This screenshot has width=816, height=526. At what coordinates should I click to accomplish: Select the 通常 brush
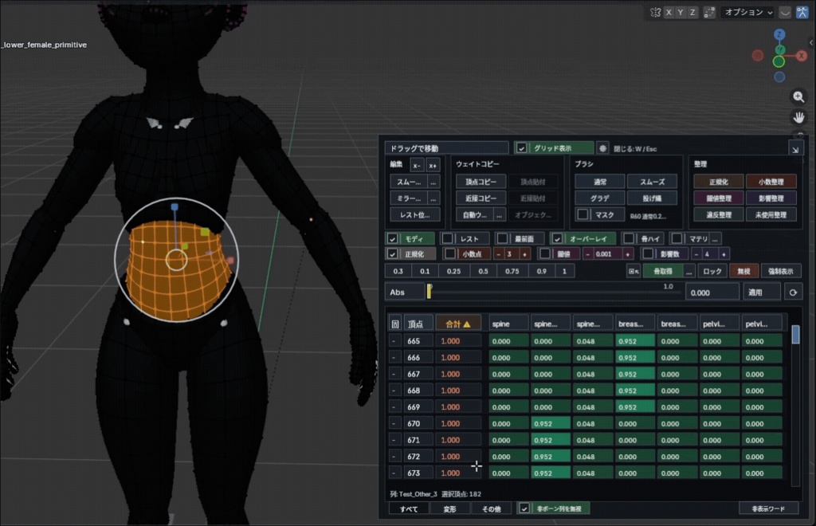tap(599, 182)
